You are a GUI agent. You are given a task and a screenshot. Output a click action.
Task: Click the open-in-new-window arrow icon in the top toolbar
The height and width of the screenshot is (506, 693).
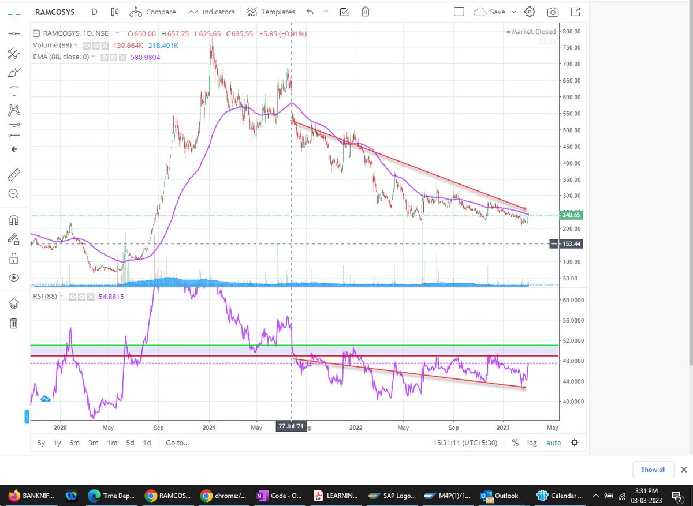[x=575, y=12]
